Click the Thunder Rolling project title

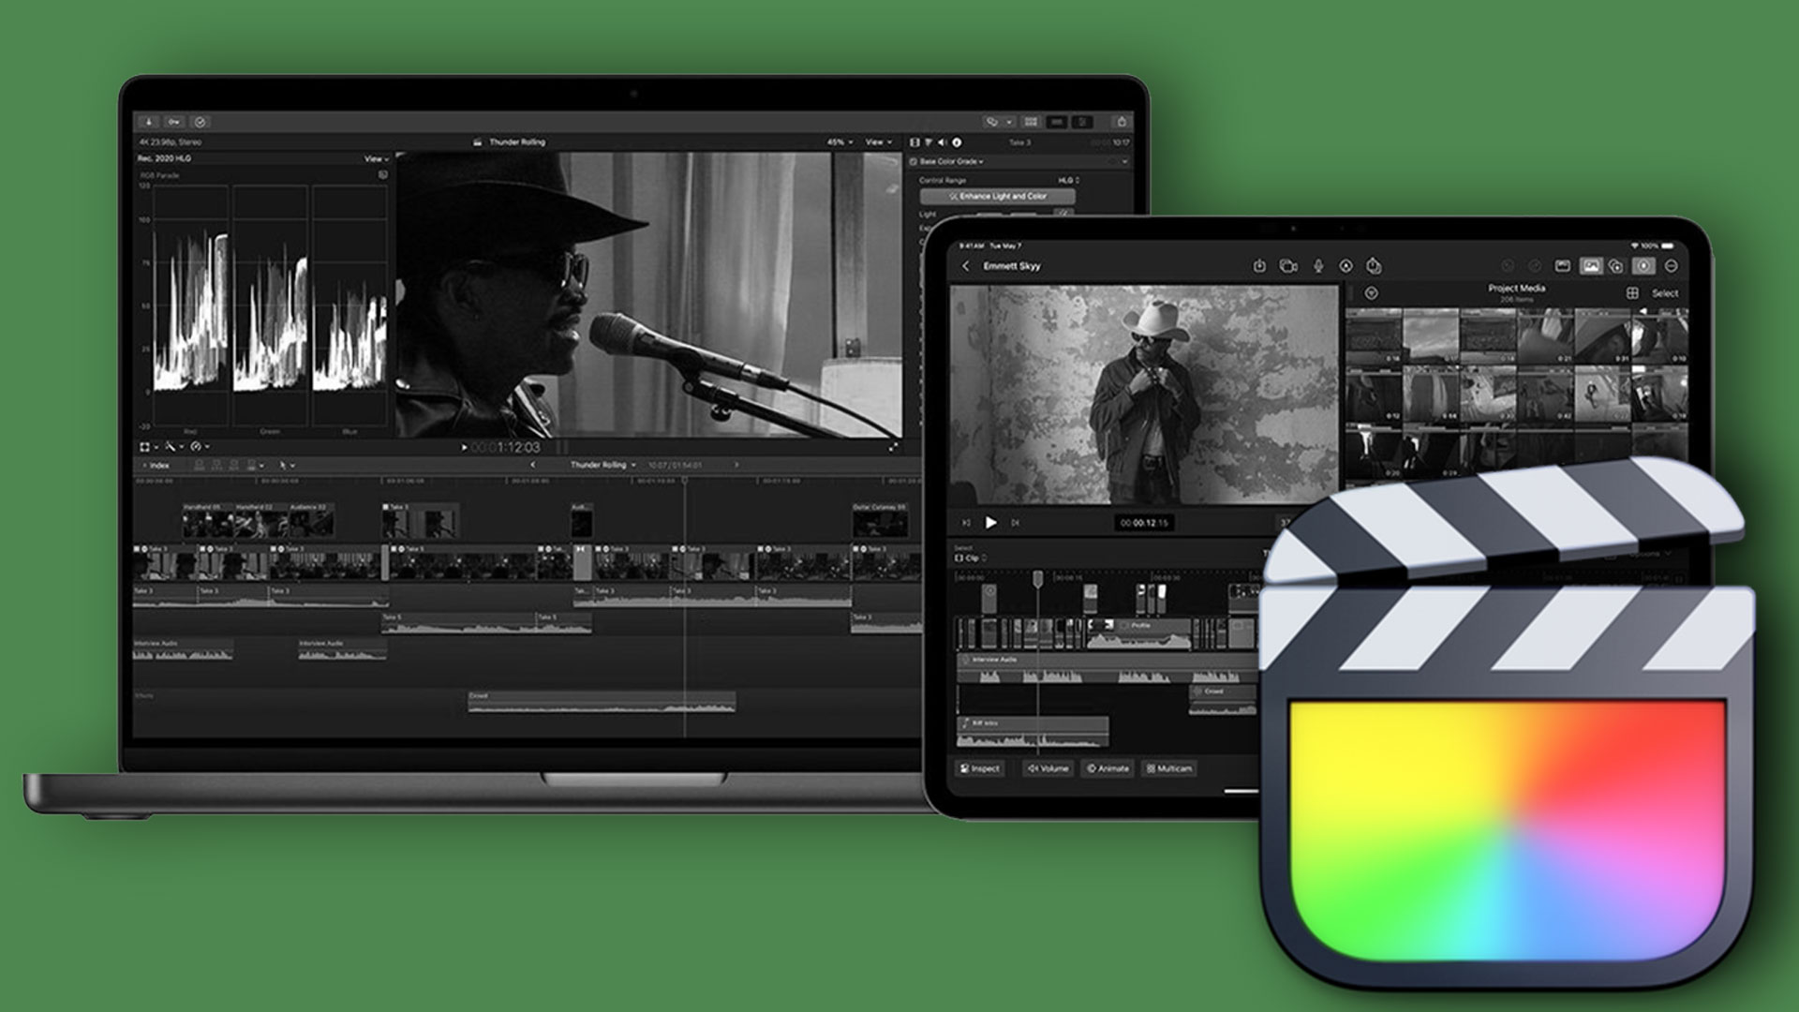coord(517,142)
